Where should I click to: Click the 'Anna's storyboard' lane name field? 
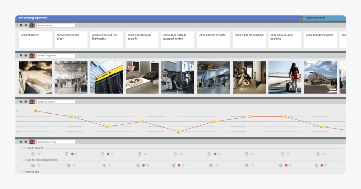(x=56, y=56)
